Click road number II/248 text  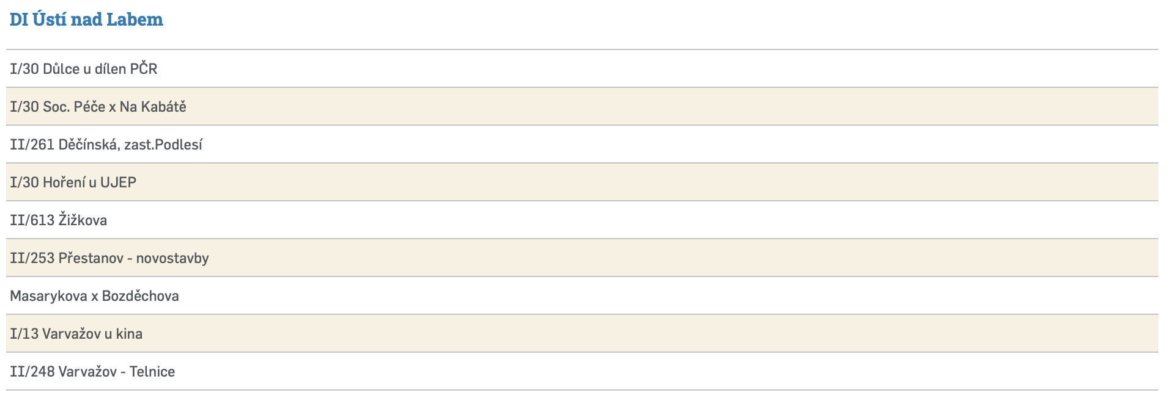[x=32, y=372]
